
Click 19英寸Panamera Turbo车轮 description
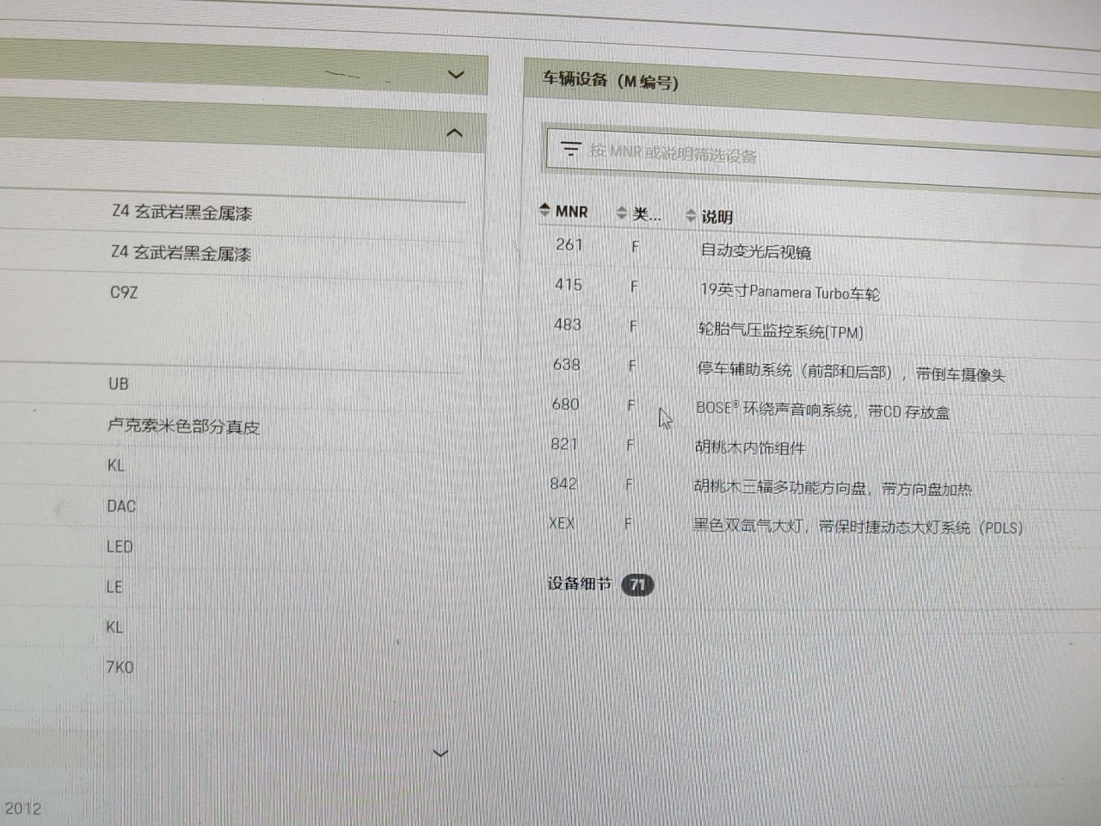point(790,293)
